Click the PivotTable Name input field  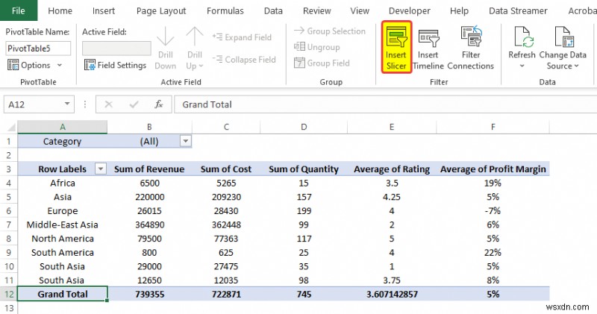[38, 48]
